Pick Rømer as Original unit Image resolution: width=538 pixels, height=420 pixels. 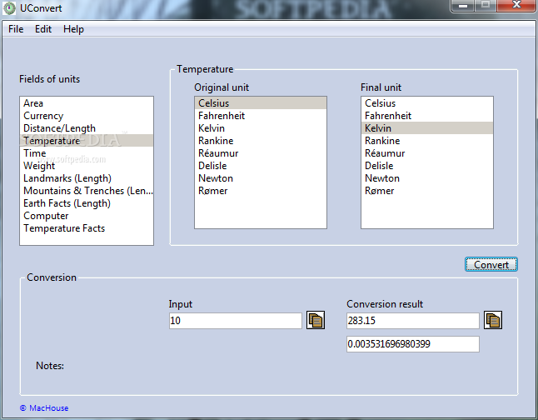point(261,191)
